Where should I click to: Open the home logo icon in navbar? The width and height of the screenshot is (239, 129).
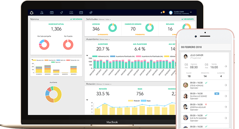point(32,13)
